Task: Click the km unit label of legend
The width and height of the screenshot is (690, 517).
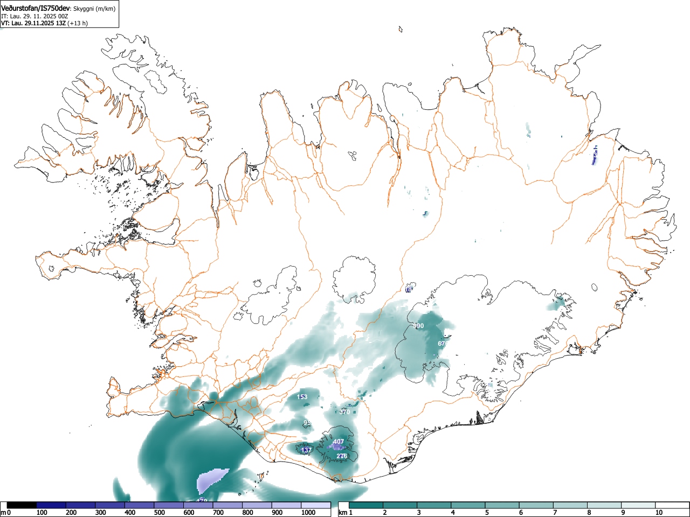Action: [342, 513]
